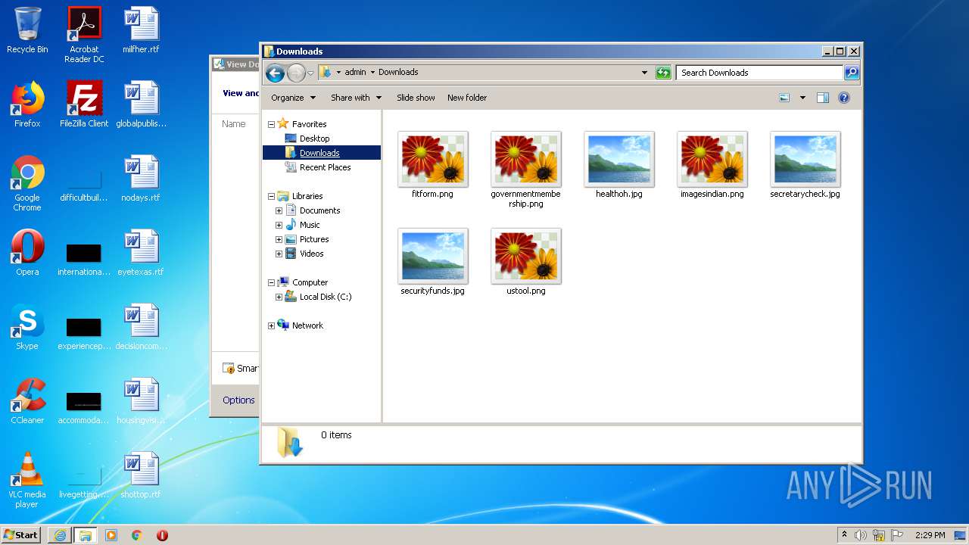Screen dimensions: 969x545
Task: Open the address bar history dropdown
Action: (x=644, y=73)
